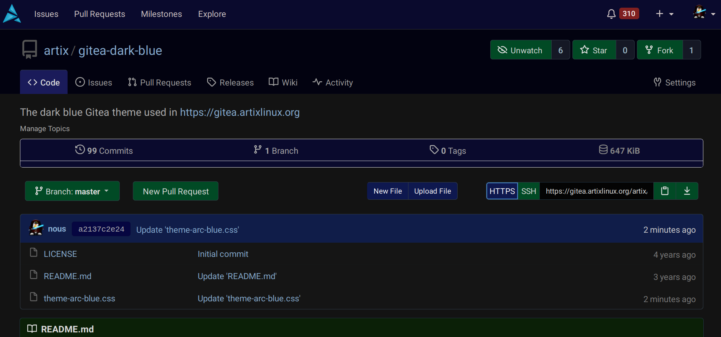Open Explore in top navigation

coord(212,14)
